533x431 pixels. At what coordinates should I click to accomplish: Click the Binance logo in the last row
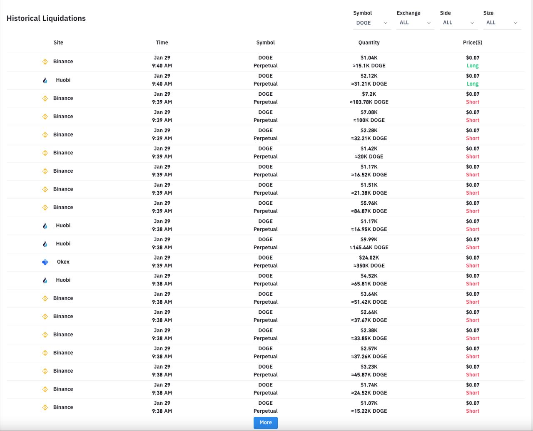(x=45, y=408)
